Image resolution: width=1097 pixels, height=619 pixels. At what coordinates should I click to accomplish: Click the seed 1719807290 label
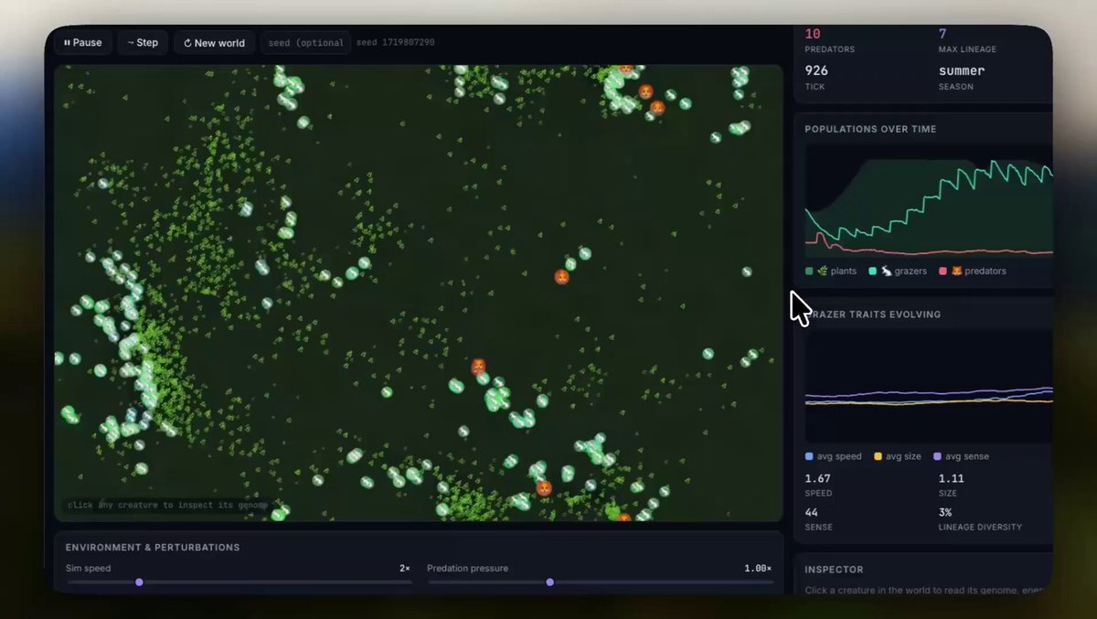[x=395, y=43]
